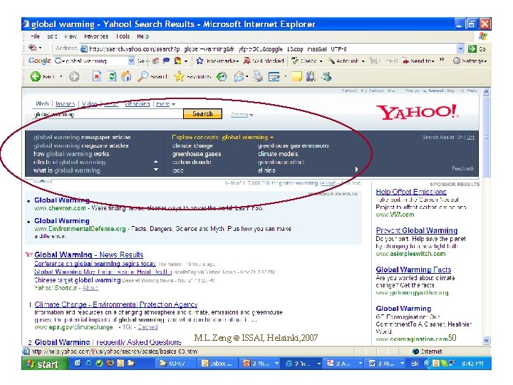Click the Research books icon in toolbar

tap(311, 76)
